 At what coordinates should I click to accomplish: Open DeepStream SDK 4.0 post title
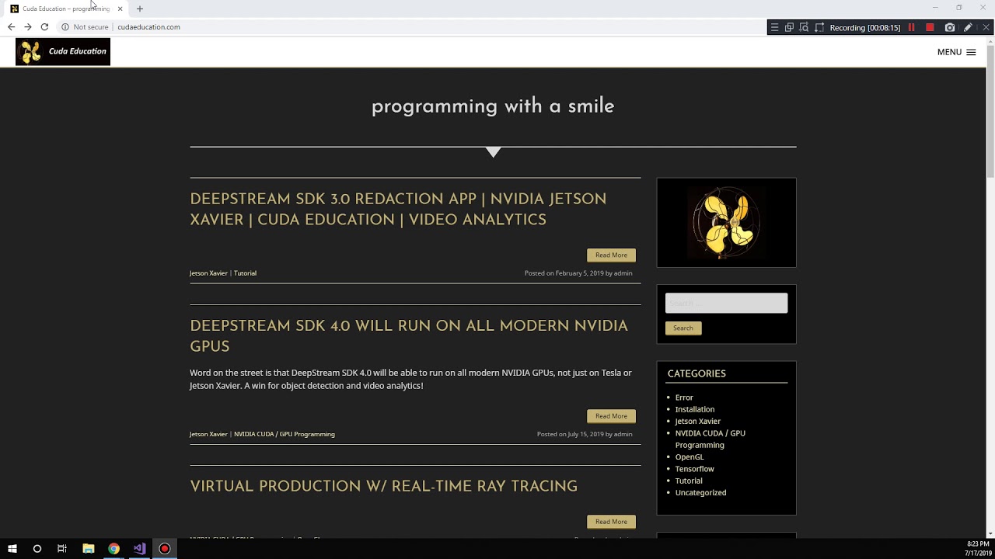point(409,335)
